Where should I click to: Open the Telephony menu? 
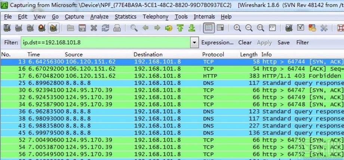(156, 17)
